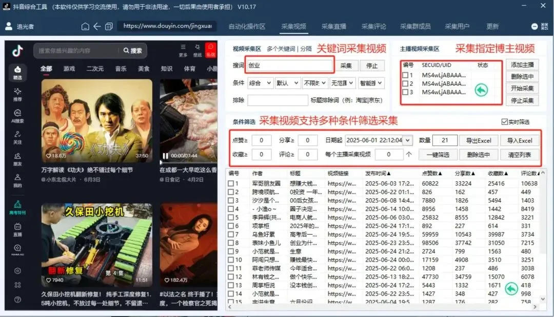Click the 添加主播 button

click(x=522, y=65)
